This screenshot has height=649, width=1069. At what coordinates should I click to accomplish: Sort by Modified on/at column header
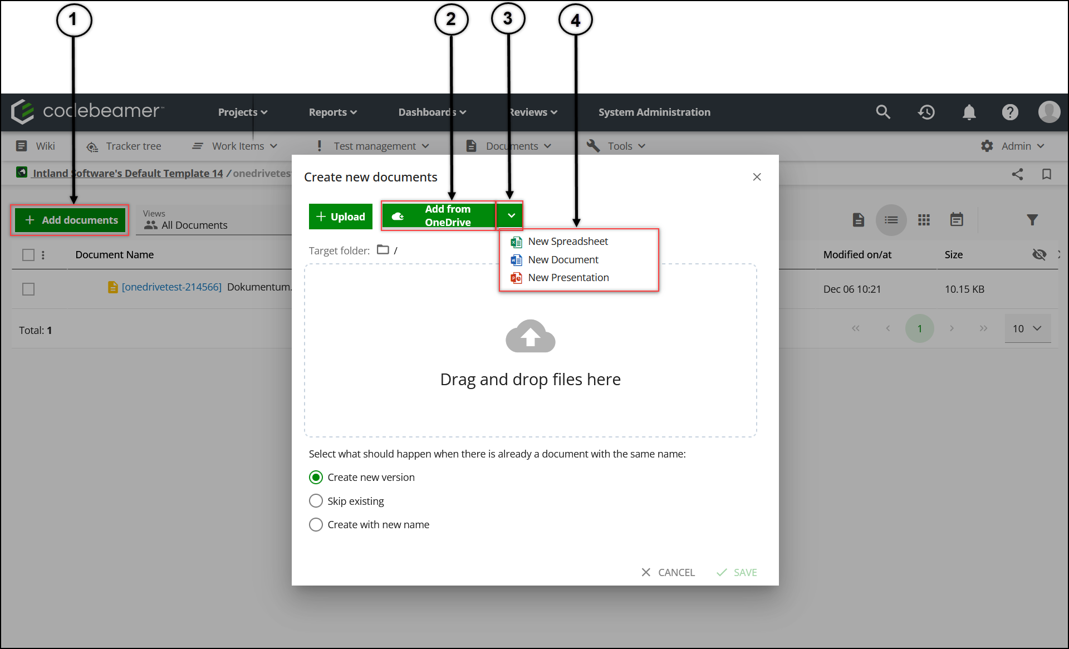[857, 255]
